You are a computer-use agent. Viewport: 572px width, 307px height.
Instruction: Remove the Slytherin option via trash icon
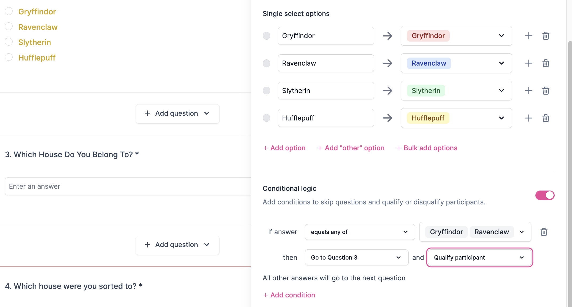[x=546, y=91]
